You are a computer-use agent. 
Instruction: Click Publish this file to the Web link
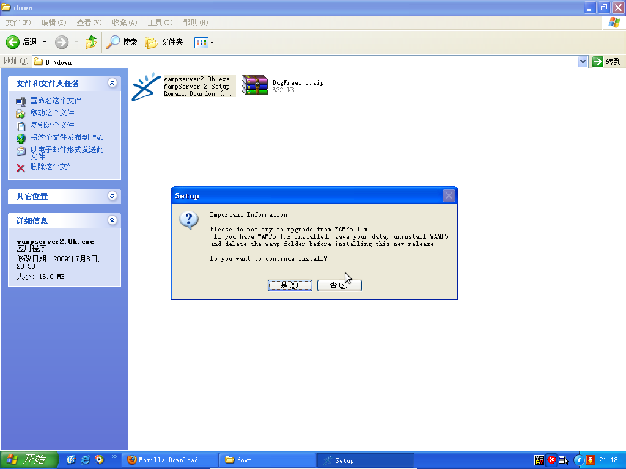[67, 137]
